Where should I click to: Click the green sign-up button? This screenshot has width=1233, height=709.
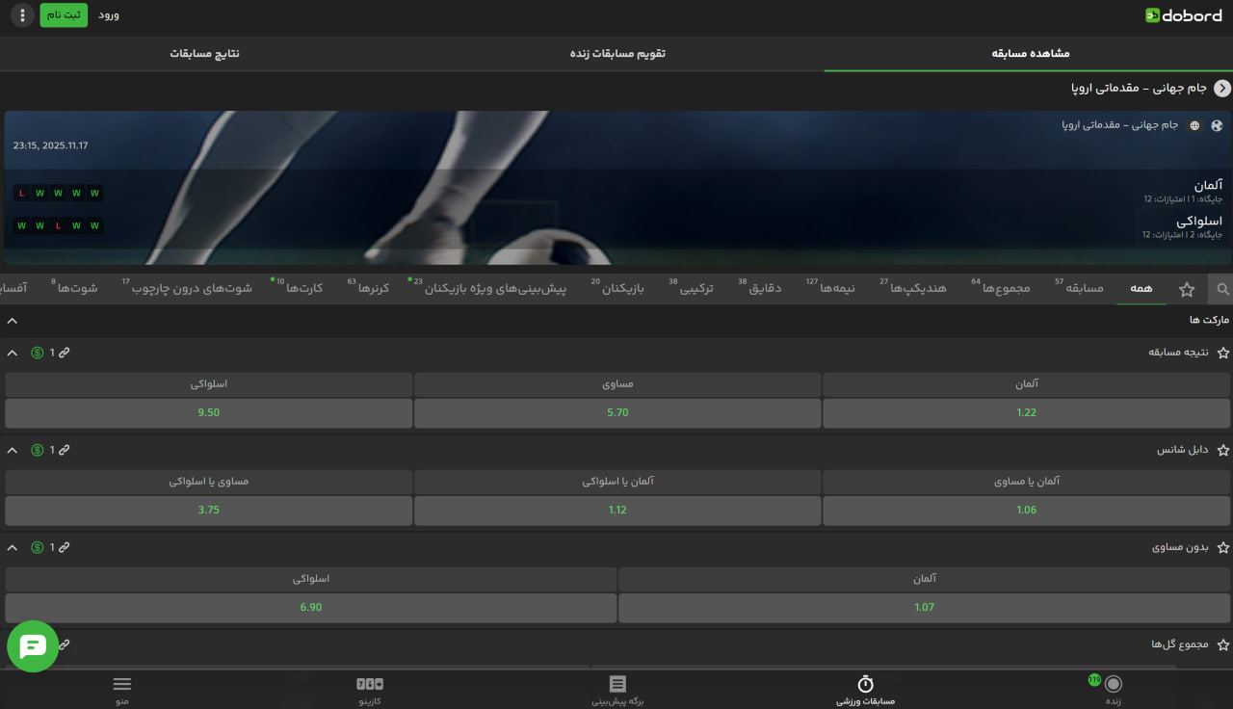click(64, 15)
